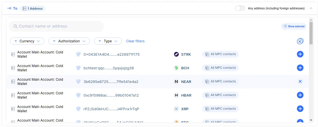Click the clear-all circled X icon
Image resolution: width=318 pixels, height=127 pixels.
tap(300, 41)
